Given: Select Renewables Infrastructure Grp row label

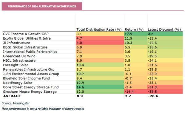Looking at the screenshot, I should (29, 70).
